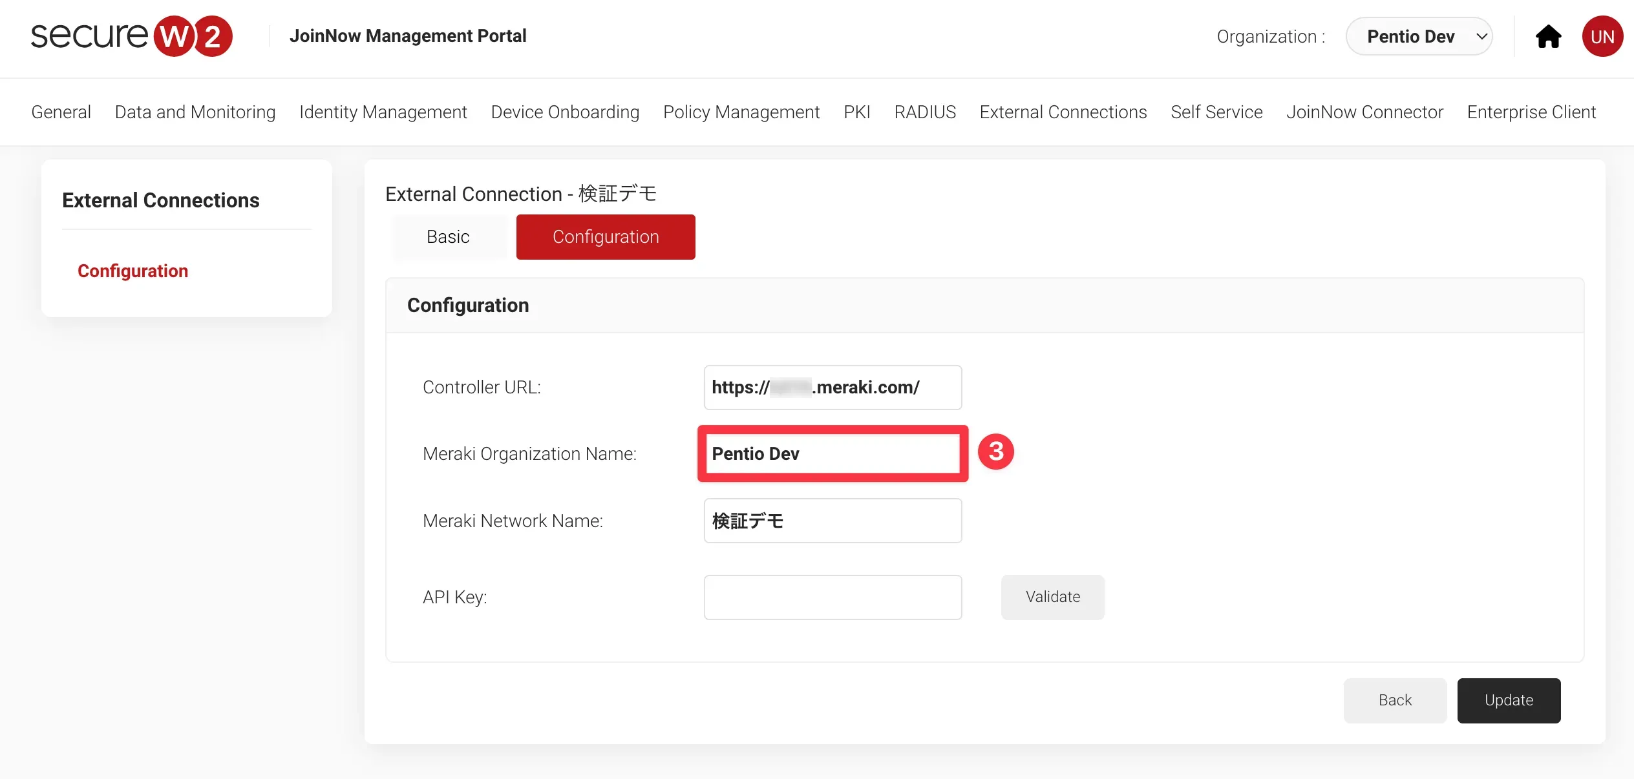
Task: Click Configuration link in sidebar
Action: 133,271
